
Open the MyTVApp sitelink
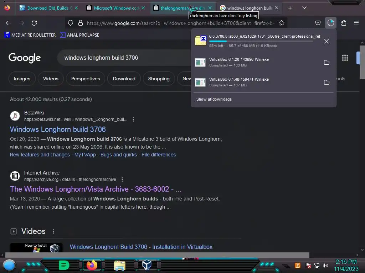pyautogui.click(x=85, y=155)
